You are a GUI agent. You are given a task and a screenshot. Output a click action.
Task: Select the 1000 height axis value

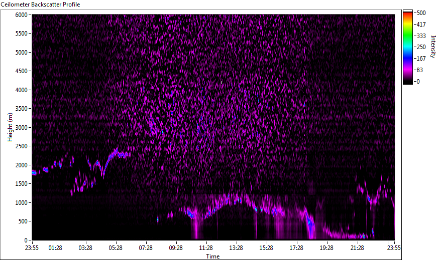[x=21, y=203]
